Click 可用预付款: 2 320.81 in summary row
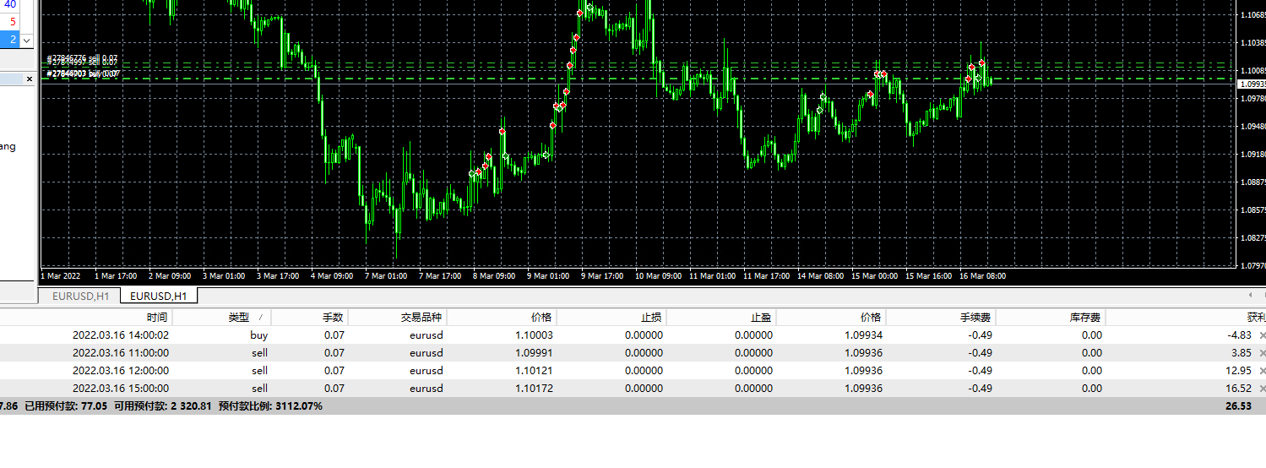 (x=163, y=406)
